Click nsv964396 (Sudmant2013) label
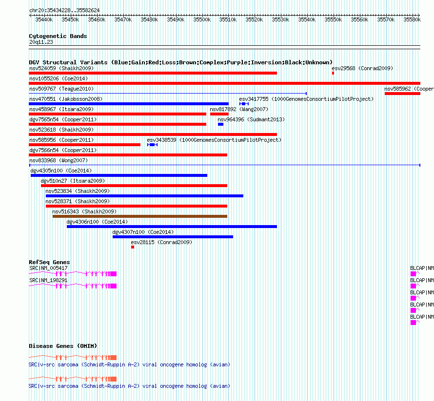This screenshot has height=401, width=434. [251, 119]
